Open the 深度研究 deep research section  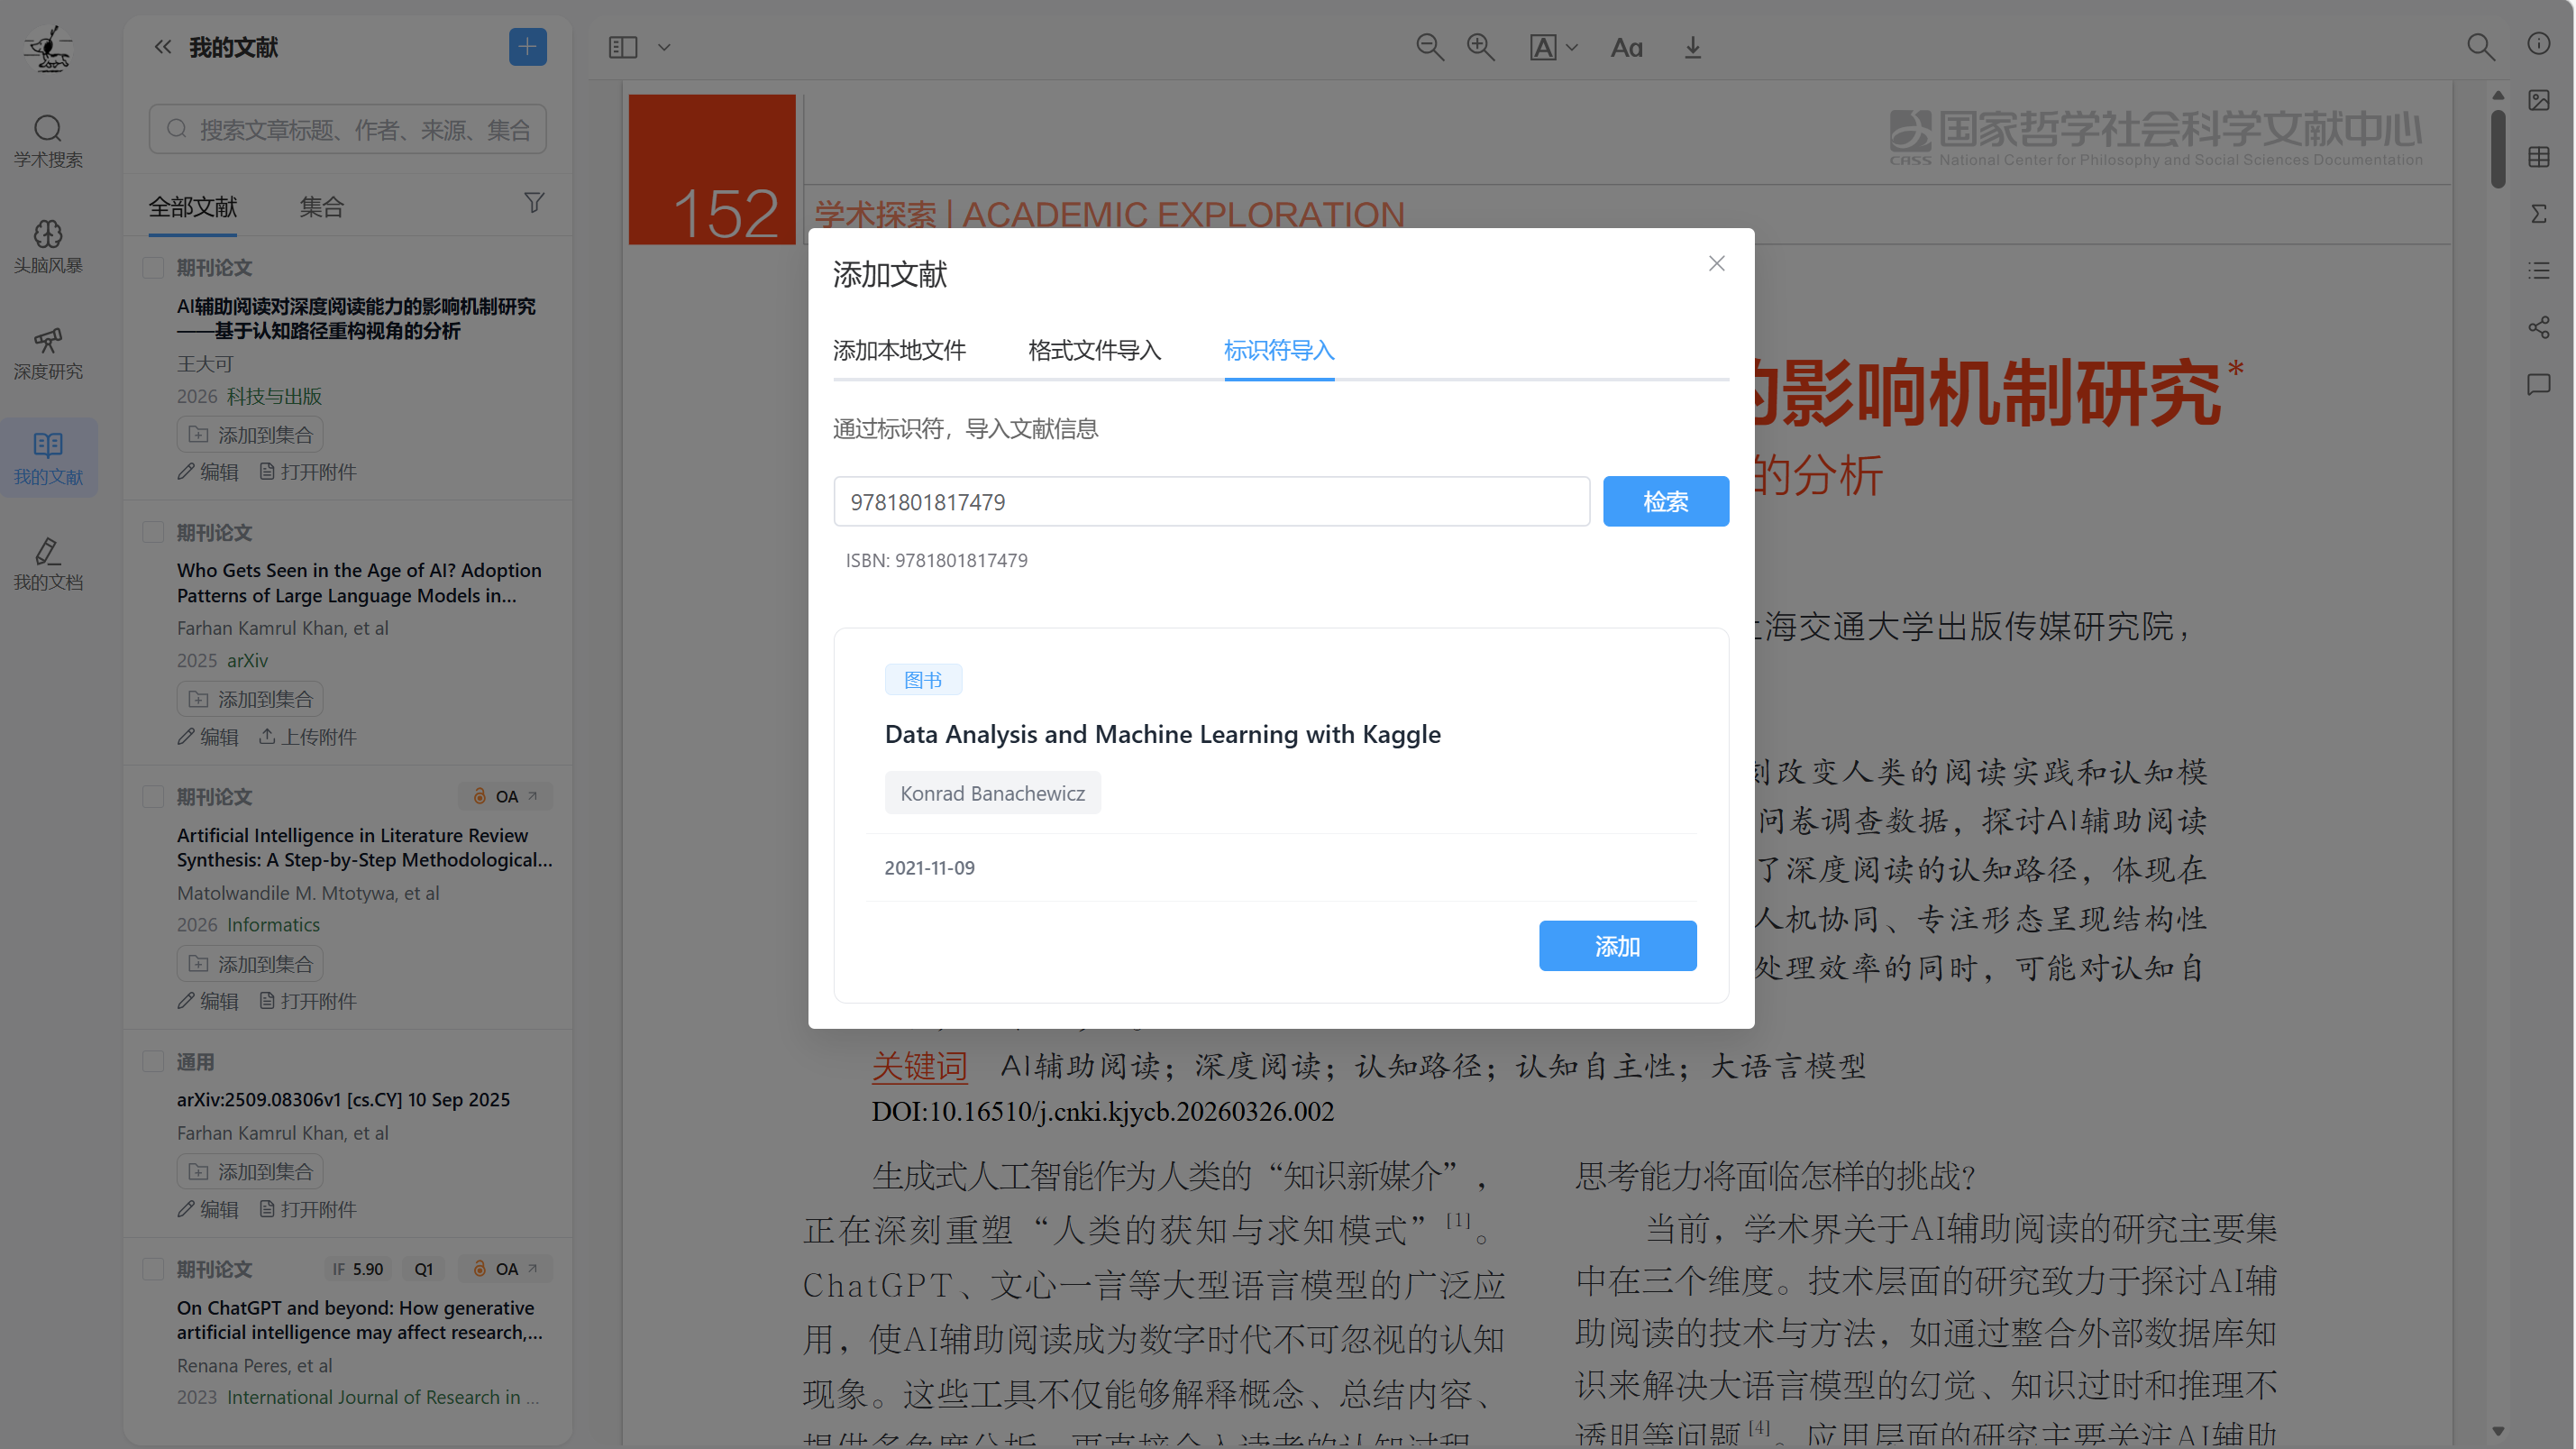48,353
